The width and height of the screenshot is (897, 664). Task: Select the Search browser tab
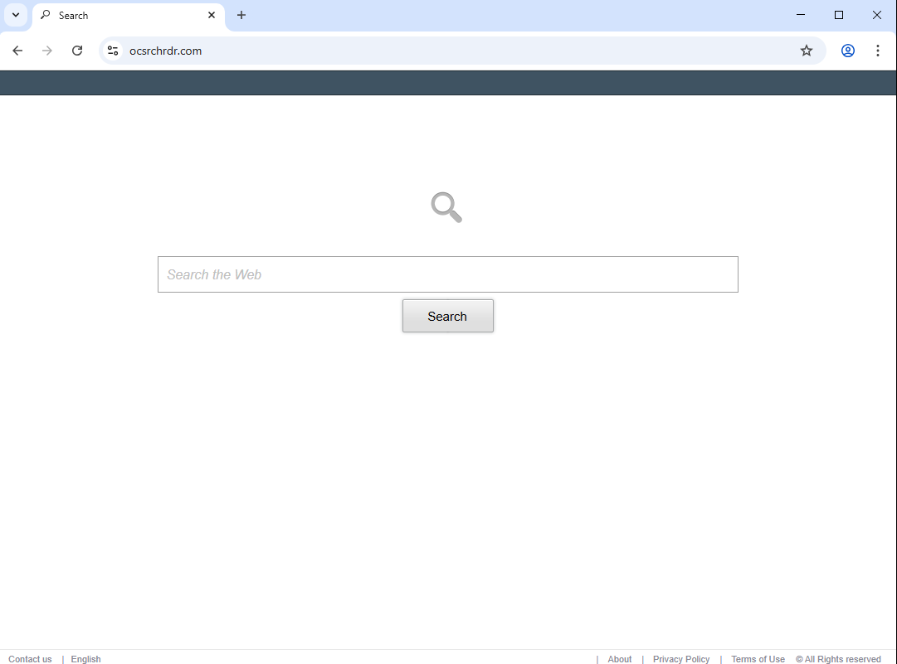coord(129,16)
